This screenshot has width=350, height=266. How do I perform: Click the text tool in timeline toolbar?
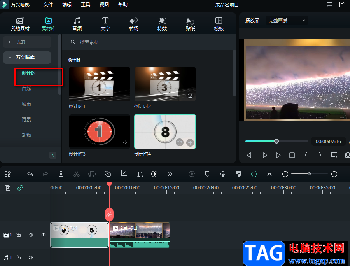(x=139, y=174)
